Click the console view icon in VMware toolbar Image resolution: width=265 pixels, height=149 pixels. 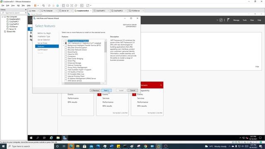(x=82, y=5)
